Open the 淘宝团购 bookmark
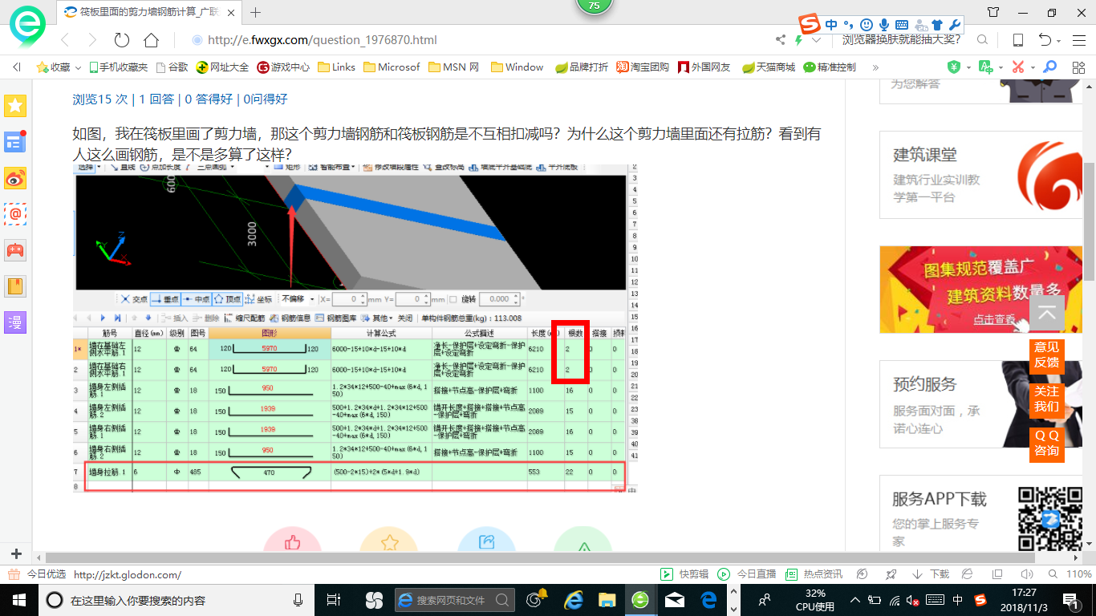Screen dimensions: 1096x616 coord(643,67)
